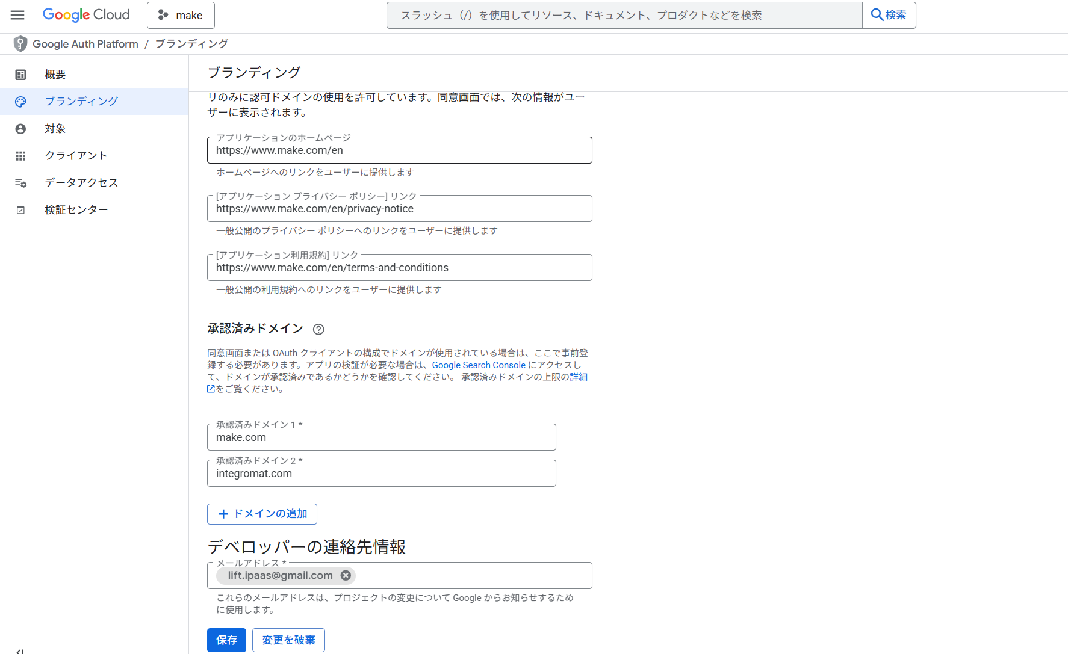This screenshot has width=1068, height=654.
Task: Remove the lift.ipaas@gmail.com email chip
Action: click(346, 575)
